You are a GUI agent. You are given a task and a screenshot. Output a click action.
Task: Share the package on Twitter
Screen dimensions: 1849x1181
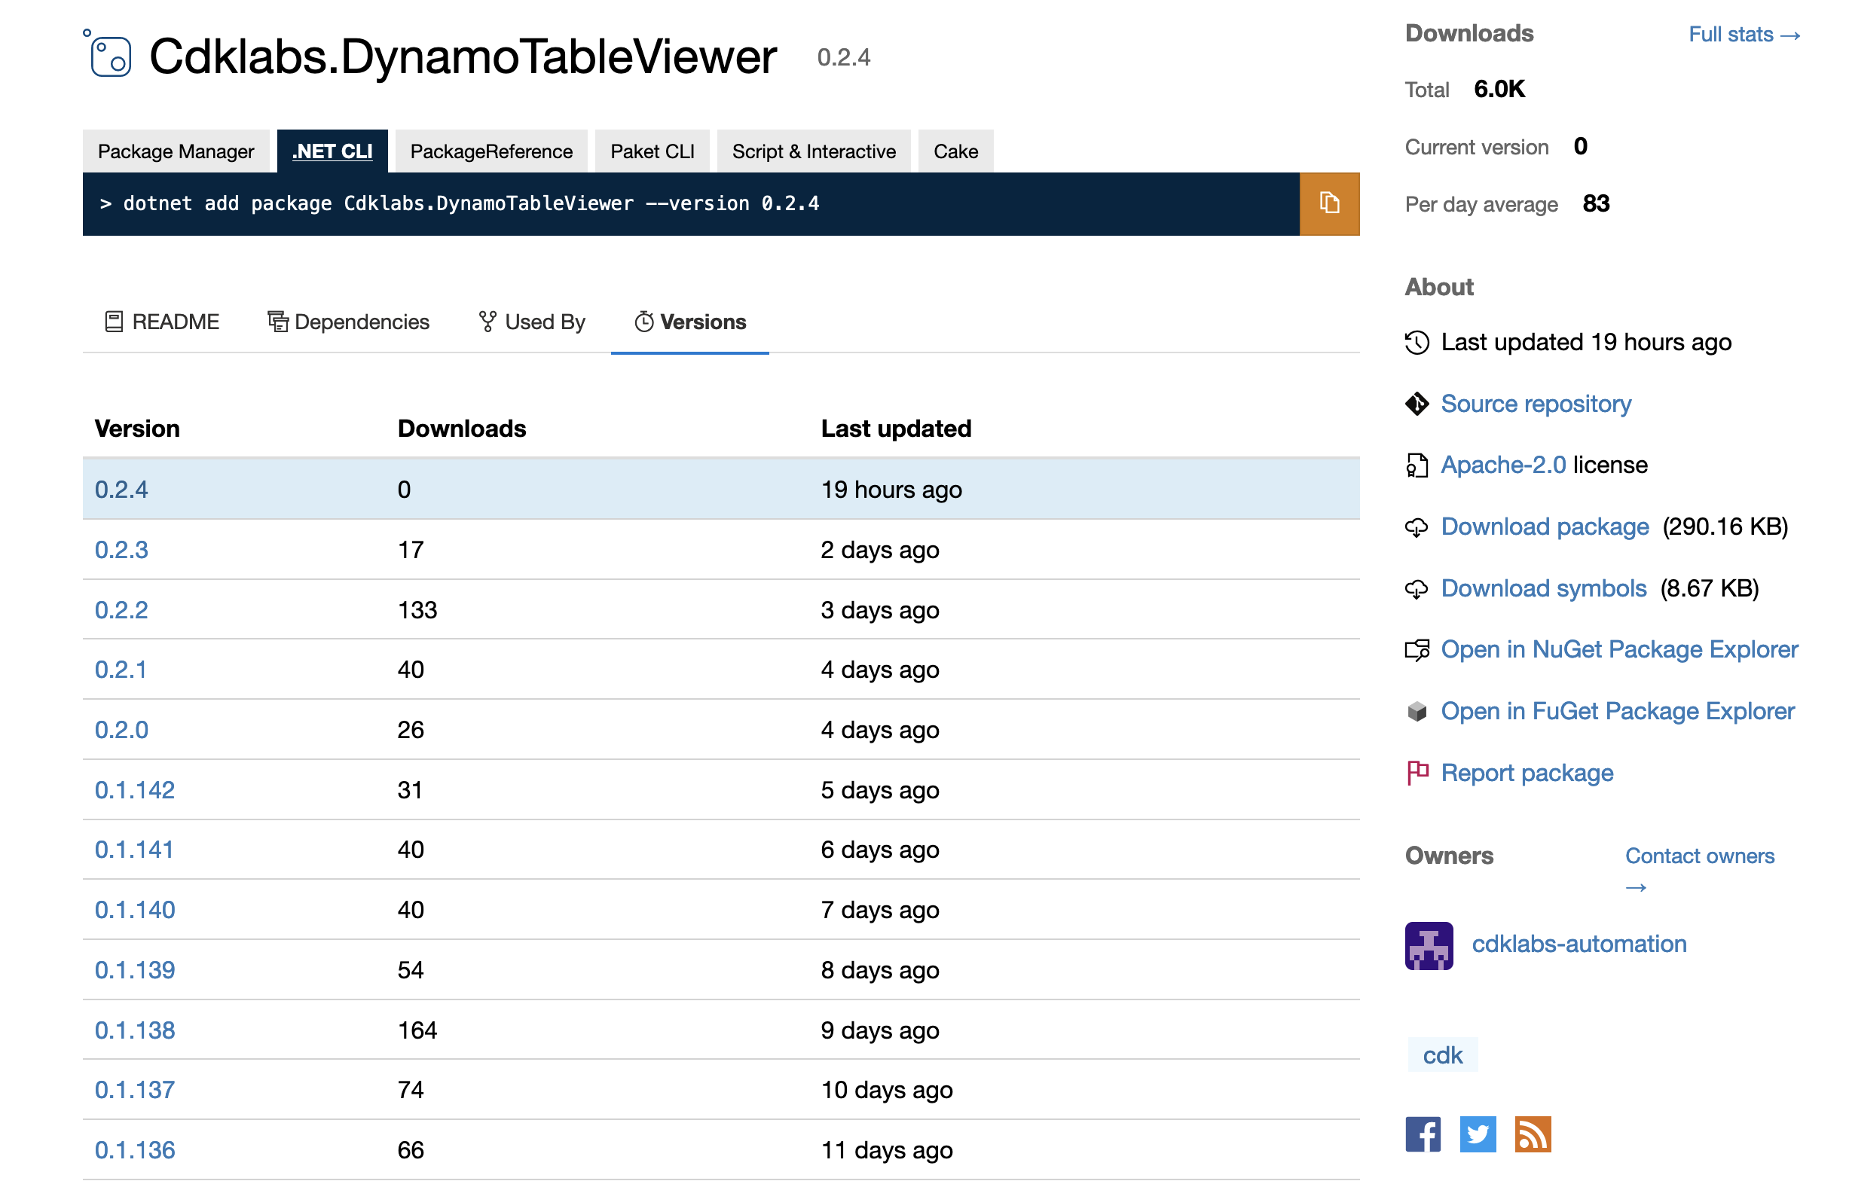point(1478,1134)
